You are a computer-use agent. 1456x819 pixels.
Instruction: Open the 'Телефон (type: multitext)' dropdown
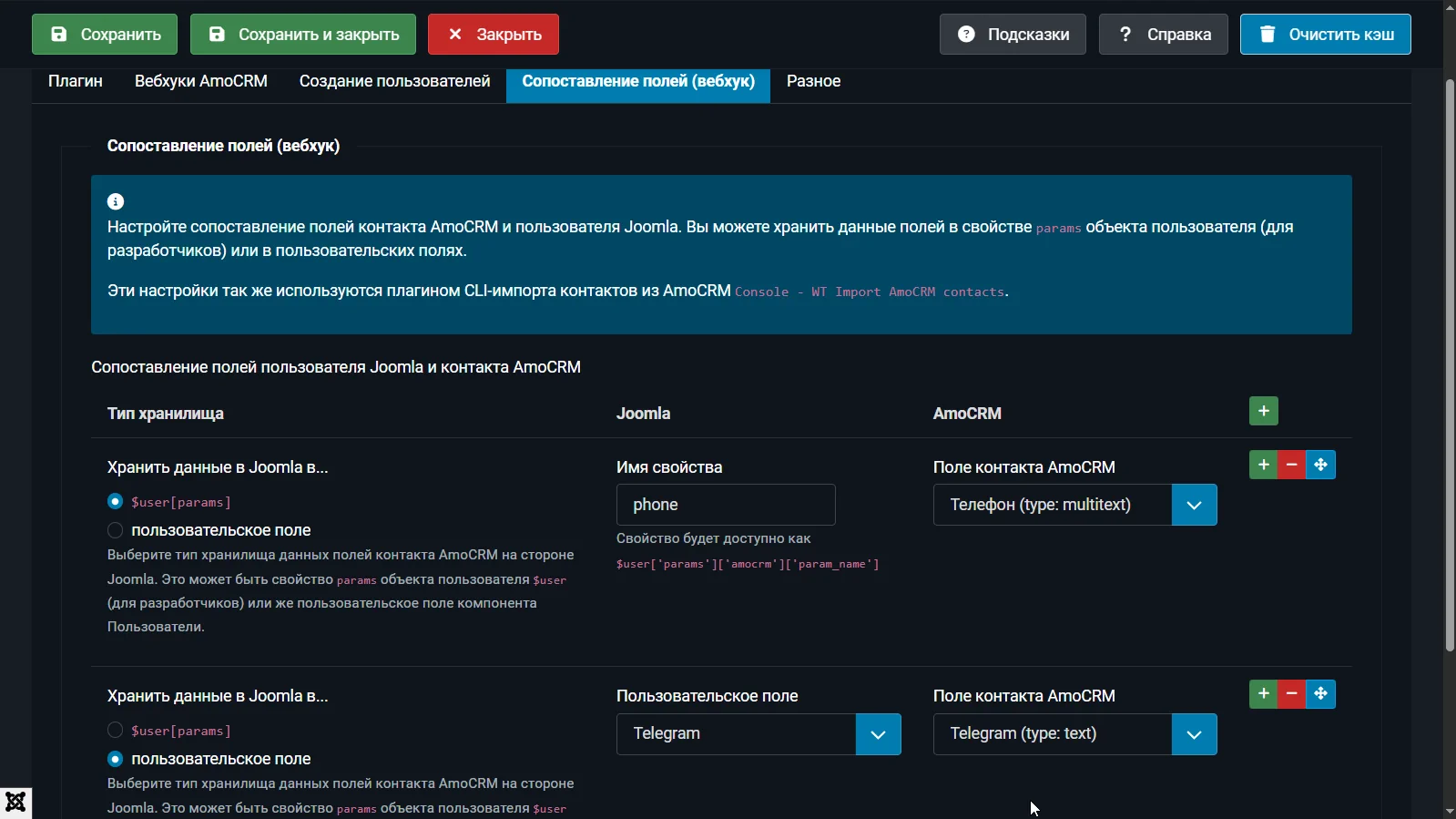click(1074, 505)
